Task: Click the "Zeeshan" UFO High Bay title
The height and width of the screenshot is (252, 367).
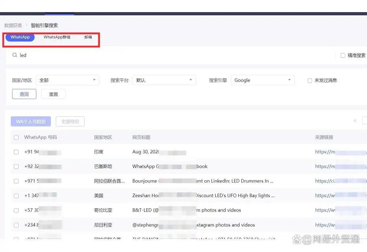Action: coord(204,196)
